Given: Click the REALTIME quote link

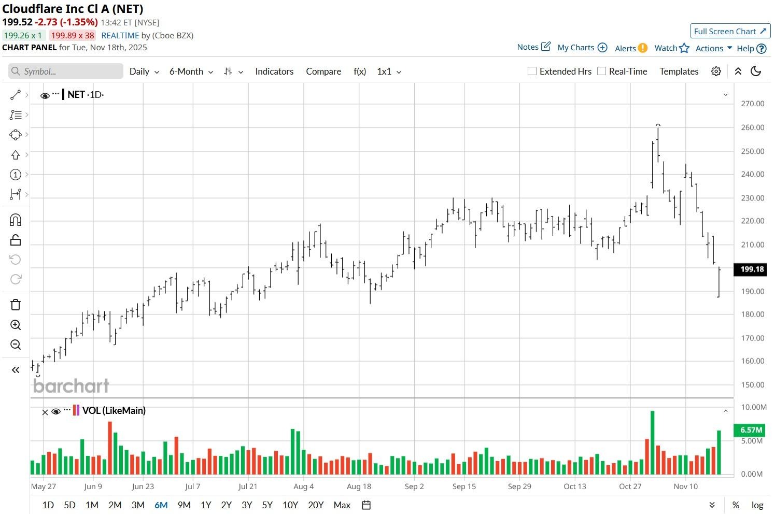Looking at the screenshot, I should pyautogui.click(x=120, y=35).
